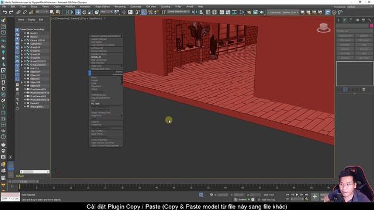This screenshot has width=374, height=210.
Task: Choose the Rectangular Selection Region icon
Action: click(x=64, y=12)
